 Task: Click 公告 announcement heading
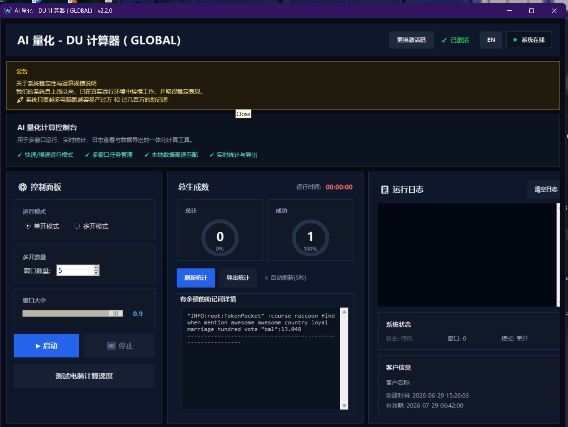22,71
